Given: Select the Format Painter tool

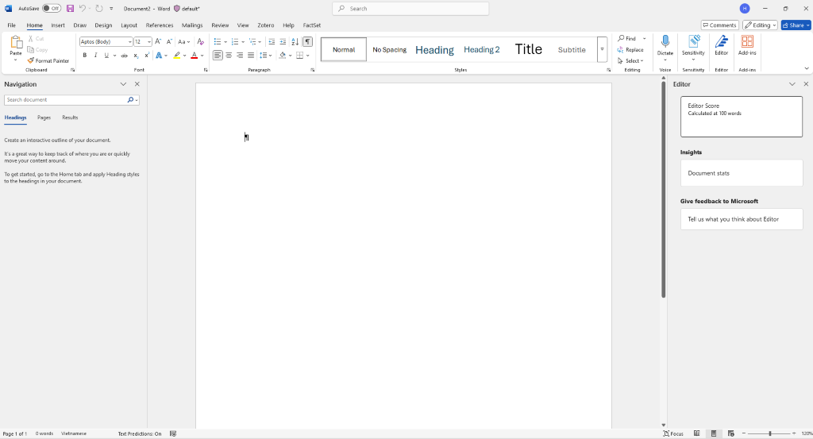Looking at the screenshot, I should click(x=48, y=60).
